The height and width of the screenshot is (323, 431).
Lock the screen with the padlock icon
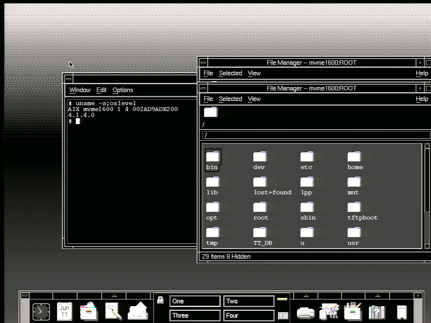point(160,299)
